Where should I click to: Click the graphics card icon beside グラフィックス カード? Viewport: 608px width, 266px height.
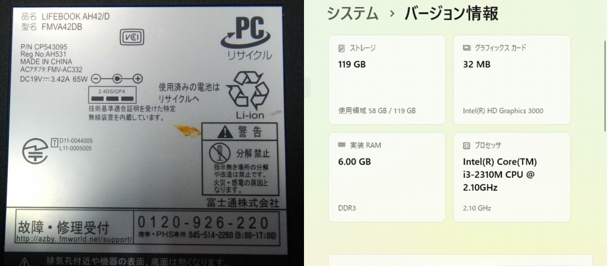(x=467, y=48)
